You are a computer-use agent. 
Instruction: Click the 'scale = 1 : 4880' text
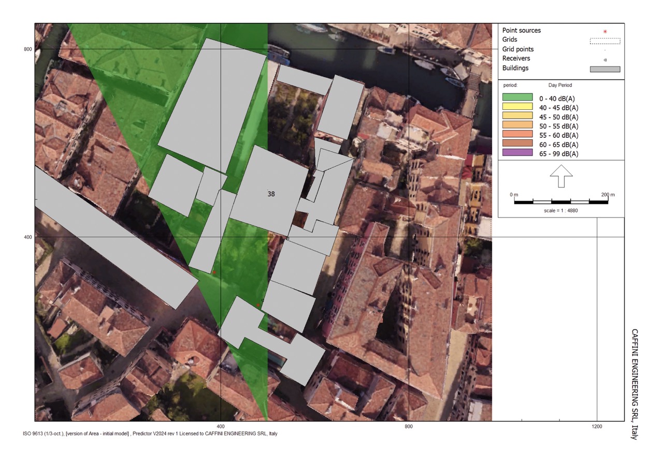(561, 211)
